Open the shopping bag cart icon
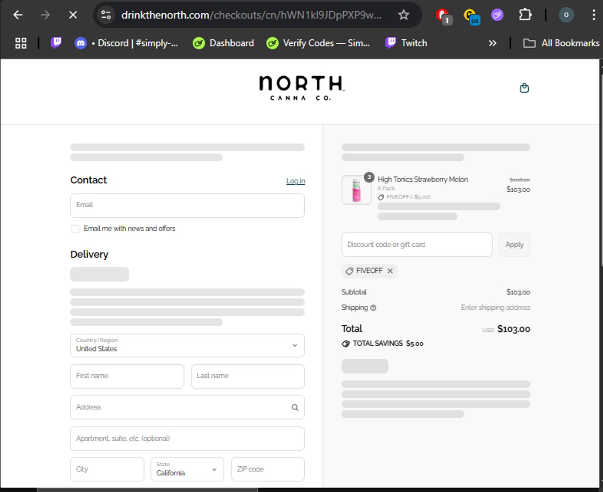The width and height of the screenshot is (603, 492). coord(524,88)
